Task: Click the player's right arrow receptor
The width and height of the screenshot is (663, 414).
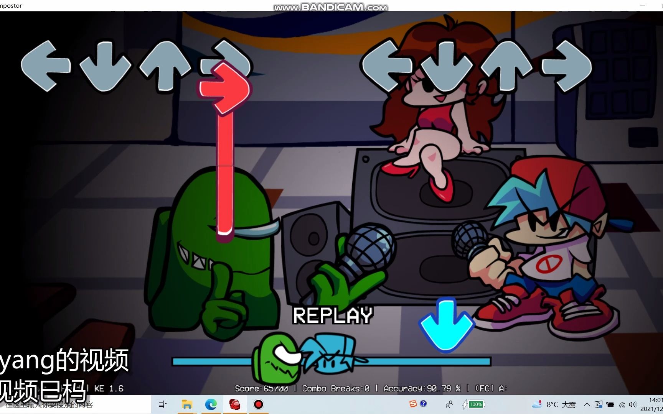Action: coord(566,67)
